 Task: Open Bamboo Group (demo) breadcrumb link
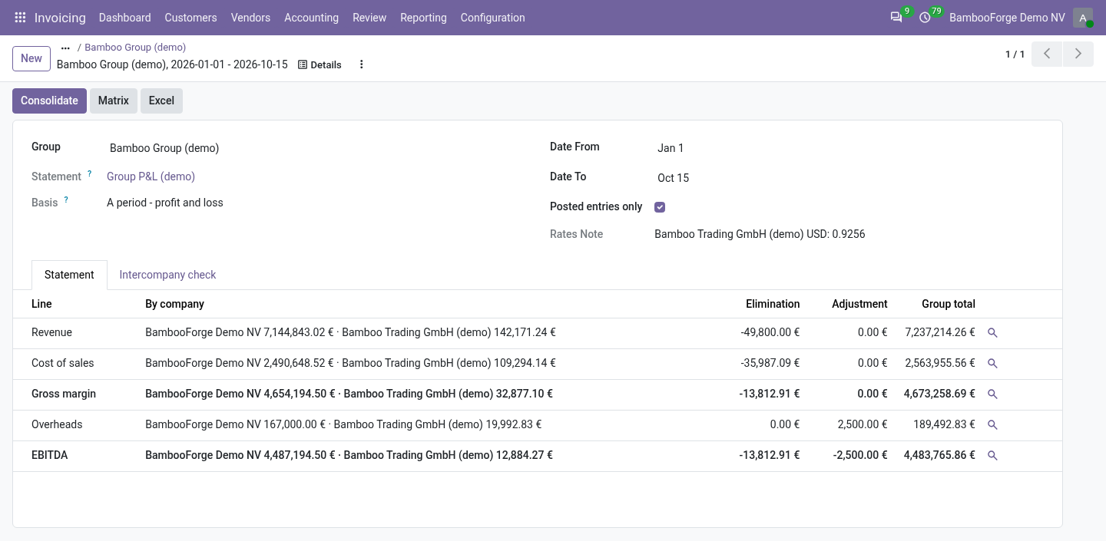(135, 48)
